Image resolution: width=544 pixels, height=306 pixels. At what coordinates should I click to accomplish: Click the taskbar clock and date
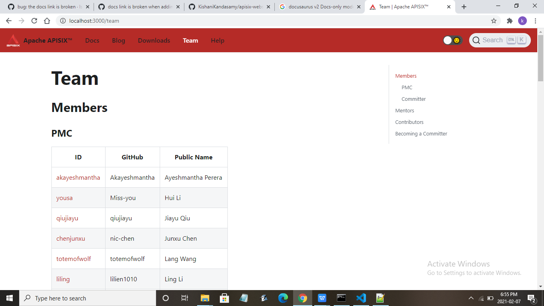(509, 298)
